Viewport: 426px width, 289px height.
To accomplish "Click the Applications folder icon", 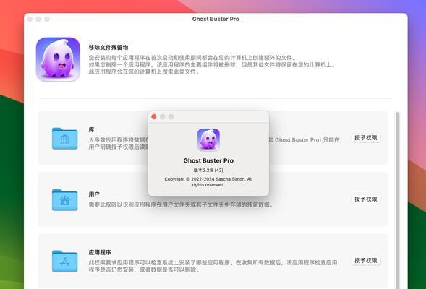I will point(64,261).
